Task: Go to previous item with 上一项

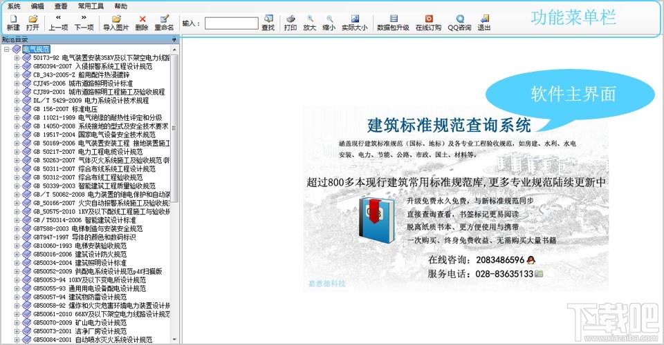Action: (58, 22)
